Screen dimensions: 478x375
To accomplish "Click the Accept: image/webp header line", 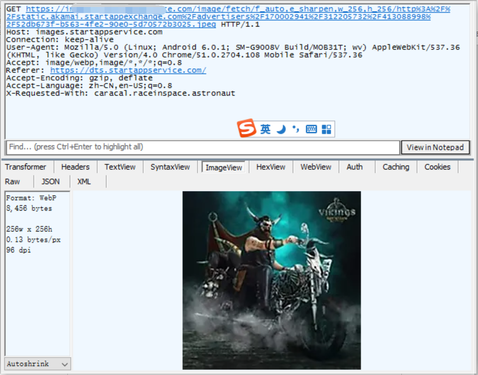I will pos(94,62).
